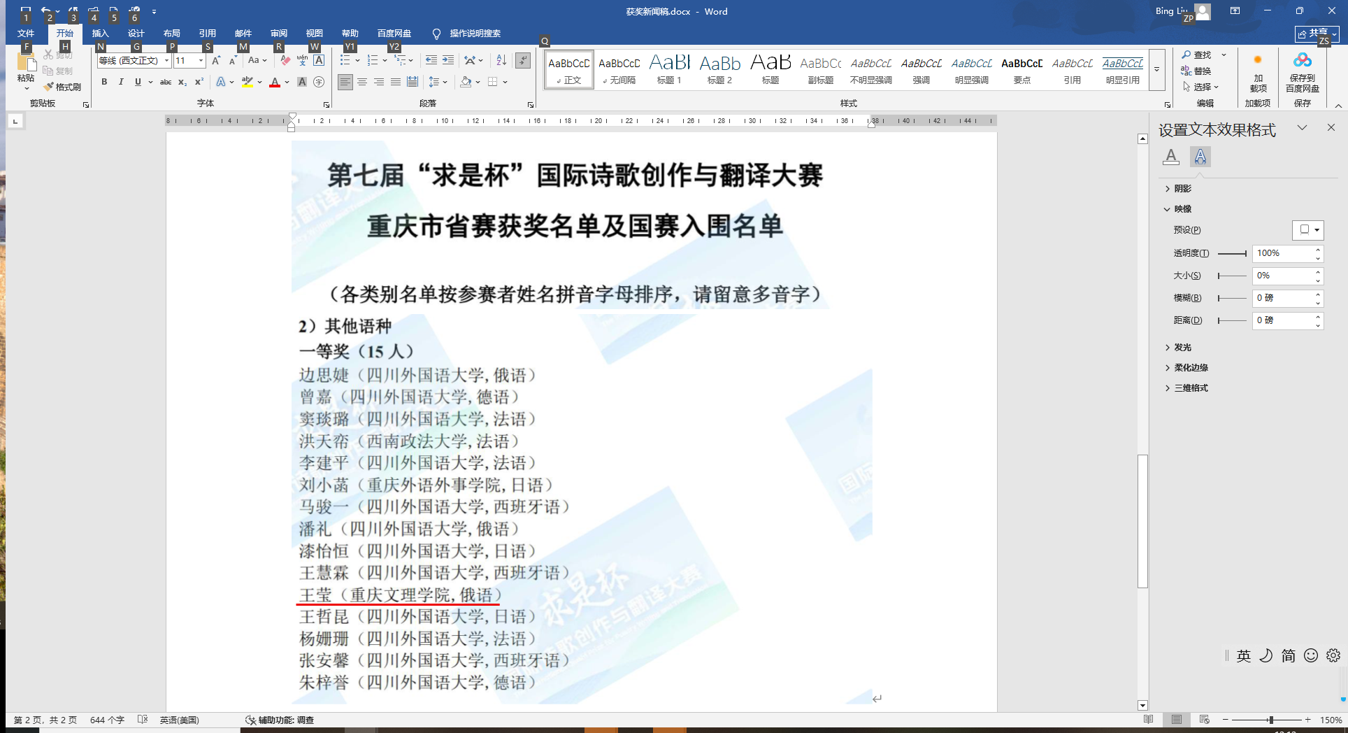1348x733 pixels.
Task: Open the font size dropdown
Action: (x=201, y=61)
